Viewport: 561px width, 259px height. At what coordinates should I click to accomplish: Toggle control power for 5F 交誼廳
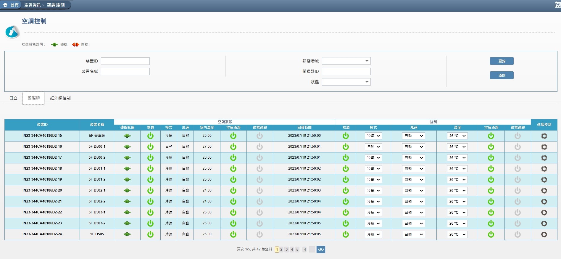tap(346, 136)
